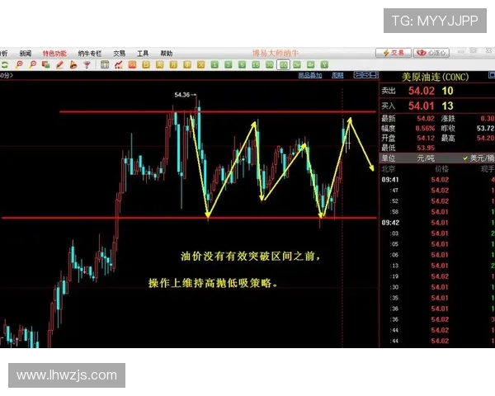Screen dimensions: 495x396
Task: Select the 2-hour period button
Action: click(x=297, y=64)
